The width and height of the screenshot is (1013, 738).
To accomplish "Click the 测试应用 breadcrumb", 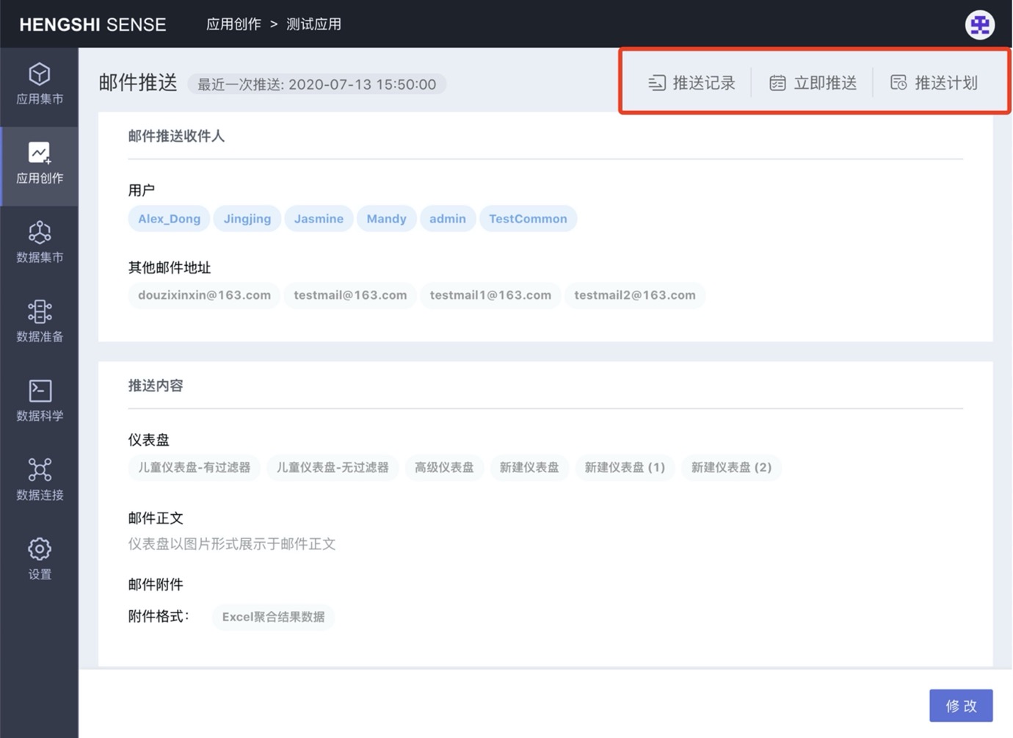I will click(x=313, y=24).
